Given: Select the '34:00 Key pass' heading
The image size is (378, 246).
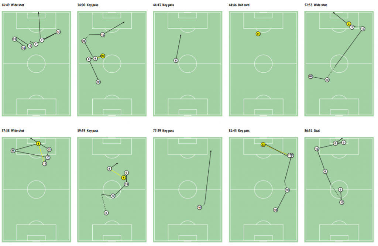Looking at the screenshot, I should [x=88, y=5].
